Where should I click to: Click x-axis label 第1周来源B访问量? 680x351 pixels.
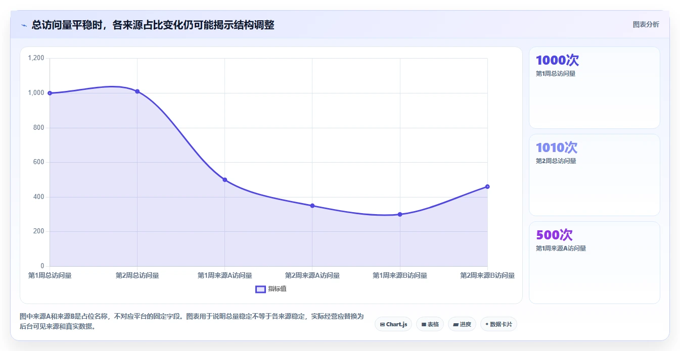tap(400, 275)
